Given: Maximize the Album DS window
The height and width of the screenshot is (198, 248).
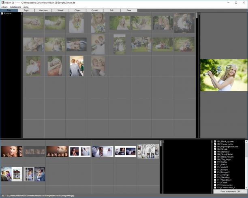Looking at the screenshot, I should [236, 3].
